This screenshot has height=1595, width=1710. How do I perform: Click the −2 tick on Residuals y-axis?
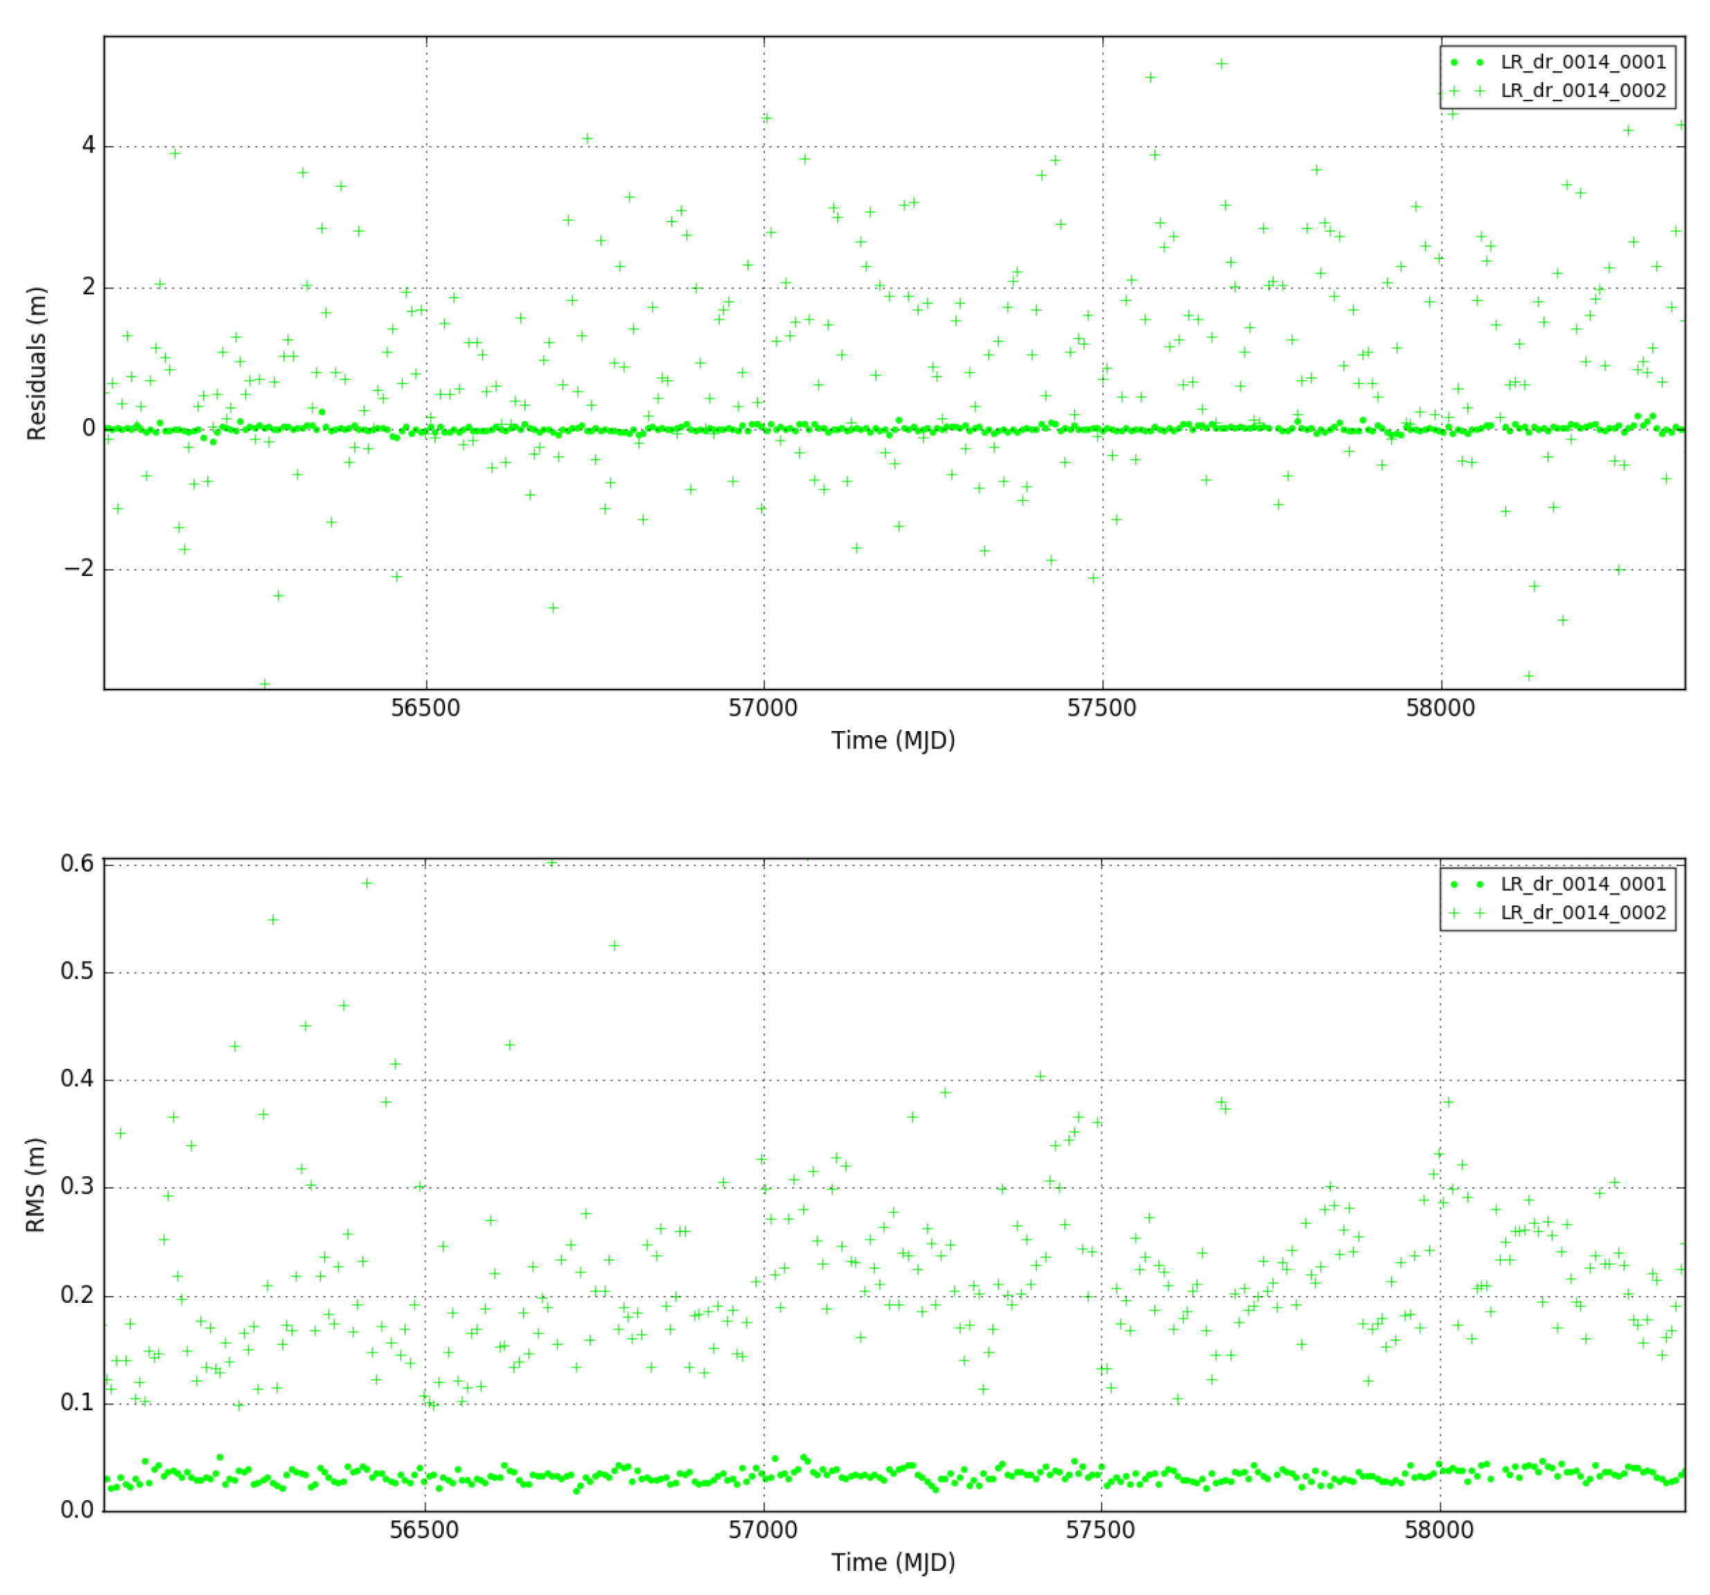pyautogui.click(x=80, y=568)
